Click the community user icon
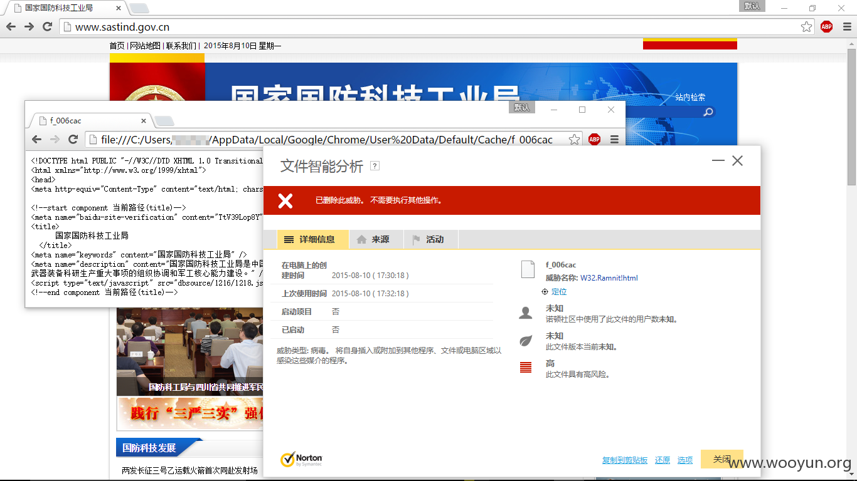This screenshot has height=481, width=857. pos(526,313)
